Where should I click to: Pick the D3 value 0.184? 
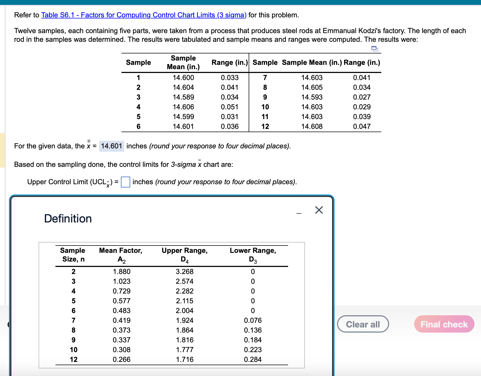tap(253, 340)
